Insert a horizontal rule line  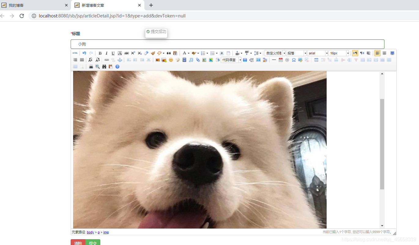click(274, 60)
